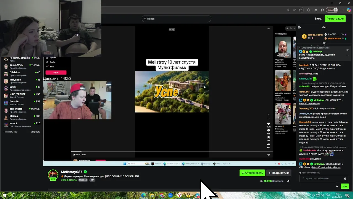Open the t.me/mellstroybonus link in chat
Image resolution: width=353 pixels, height=199 pixels.
326,167
